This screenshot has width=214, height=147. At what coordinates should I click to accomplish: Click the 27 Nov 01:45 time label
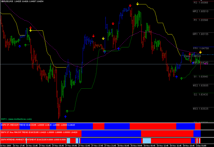(x=45, y=146)
